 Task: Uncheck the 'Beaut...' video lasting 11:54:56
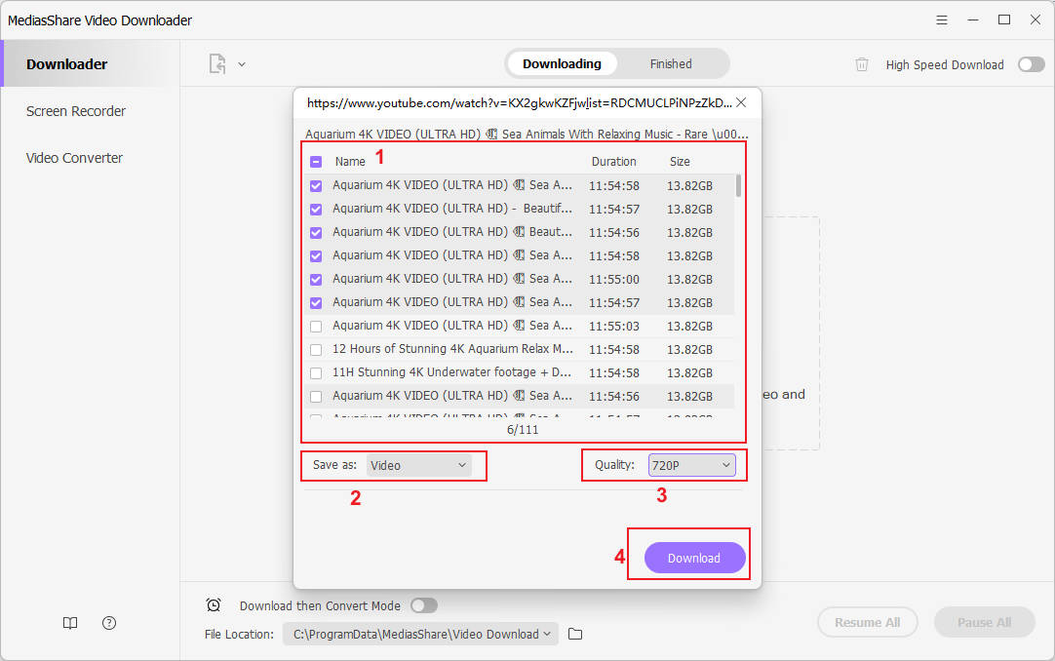pos(316,233)
